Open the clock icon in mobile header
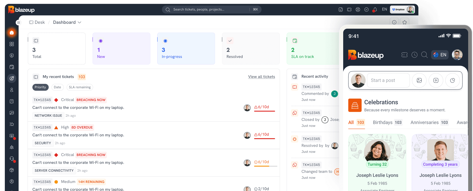The width and height of the screenshot is (473, 191). (414, 55)
